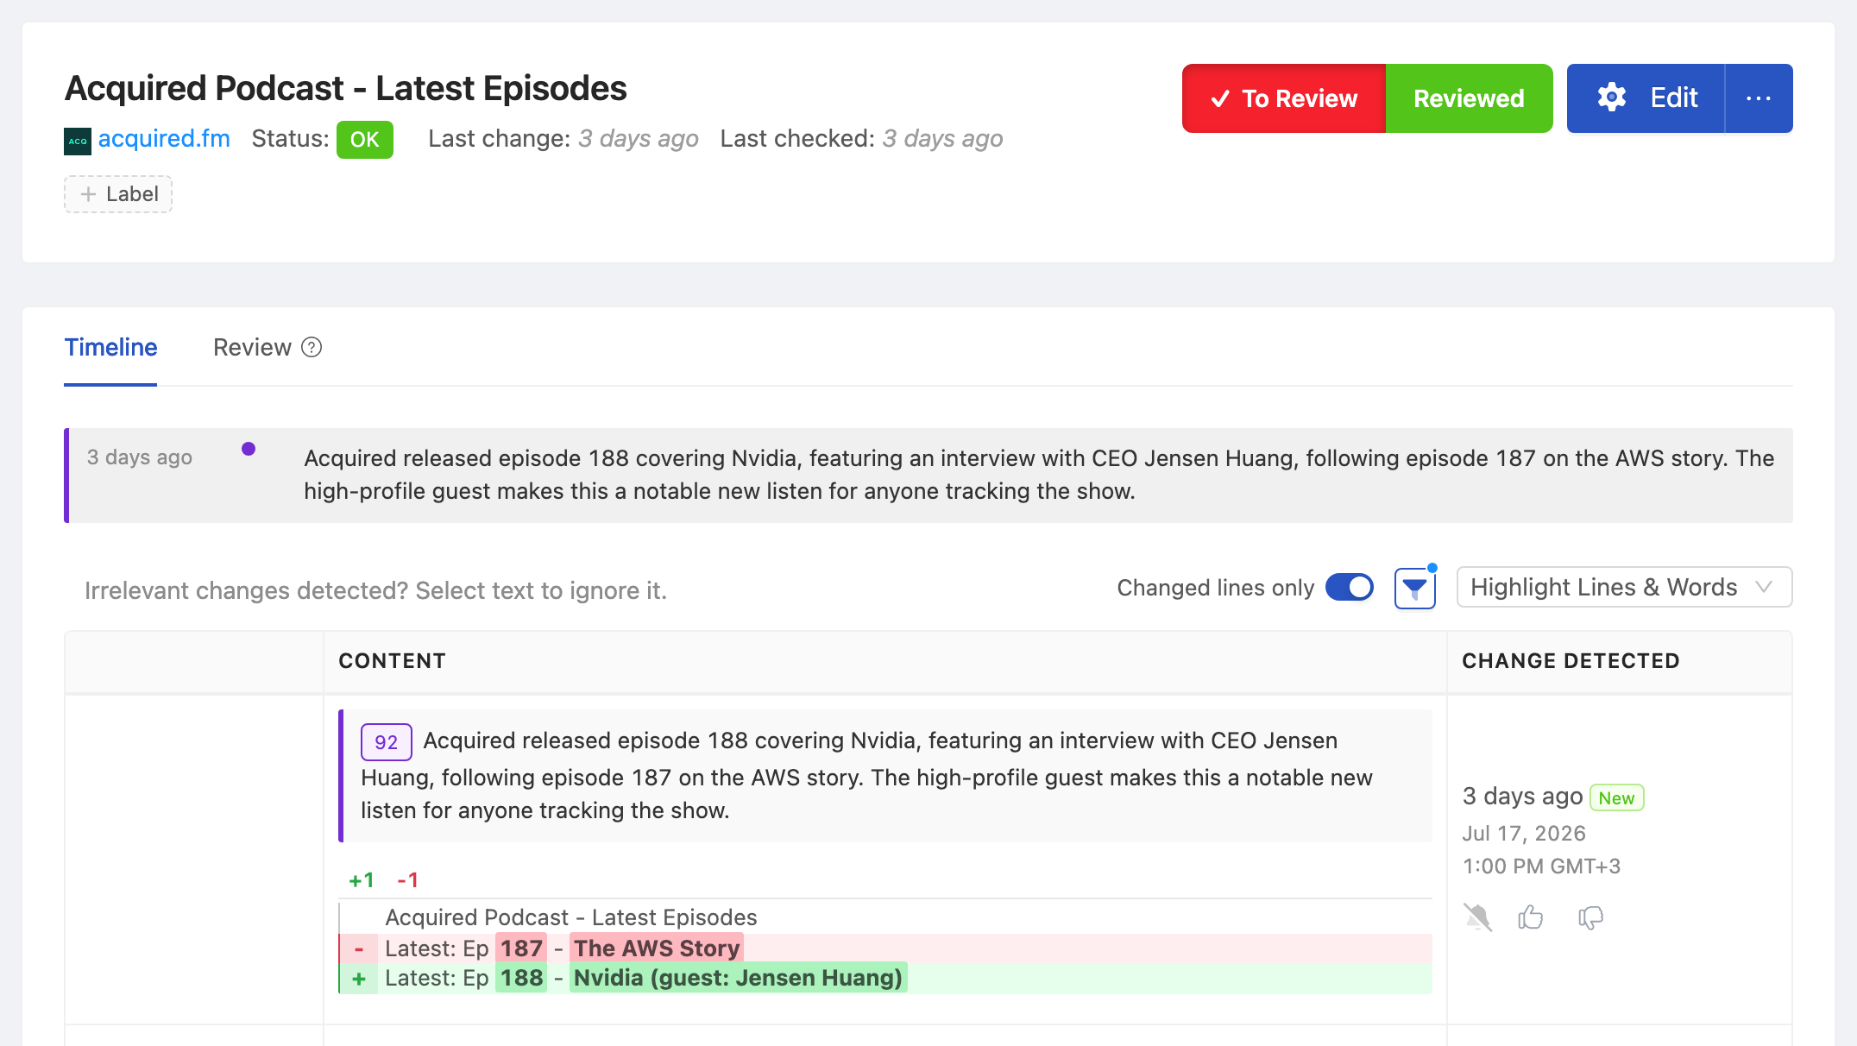This screenshot has width=1857, height=1046.
Task: Click the CHANGE DETECTED column header
Action: [1571, 661]
